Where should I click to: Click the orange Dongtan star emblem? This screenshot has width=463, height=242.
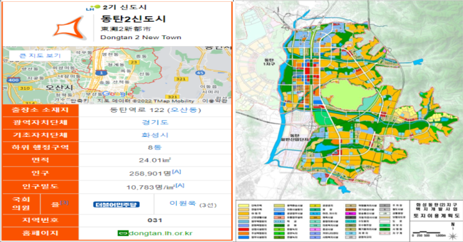(x=70, y=28)
